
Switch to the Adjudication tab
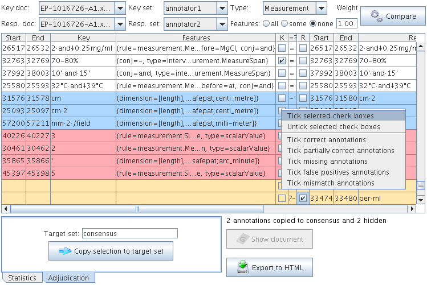point(68,278)
